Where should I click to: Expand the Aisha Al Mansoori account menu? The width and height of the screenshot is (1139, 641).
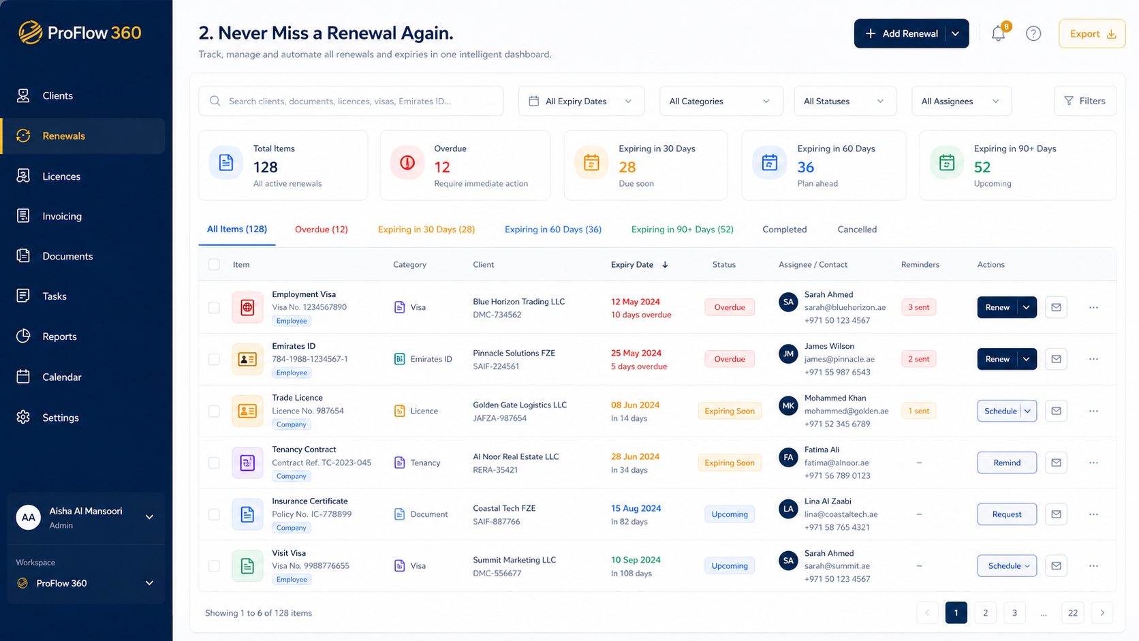[x=149, y=517]
